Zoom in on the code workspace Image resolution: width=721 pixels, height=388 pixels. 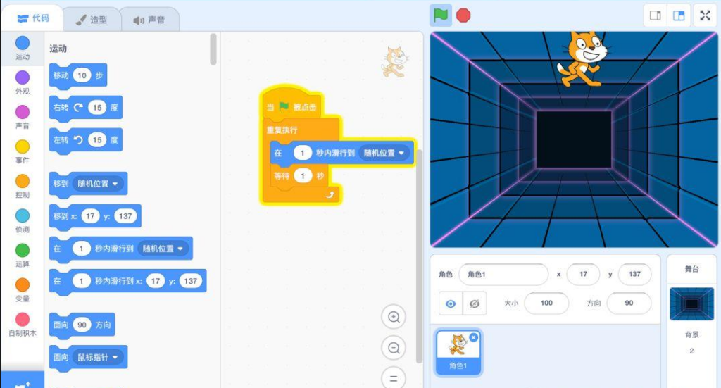tap(394, 317)
